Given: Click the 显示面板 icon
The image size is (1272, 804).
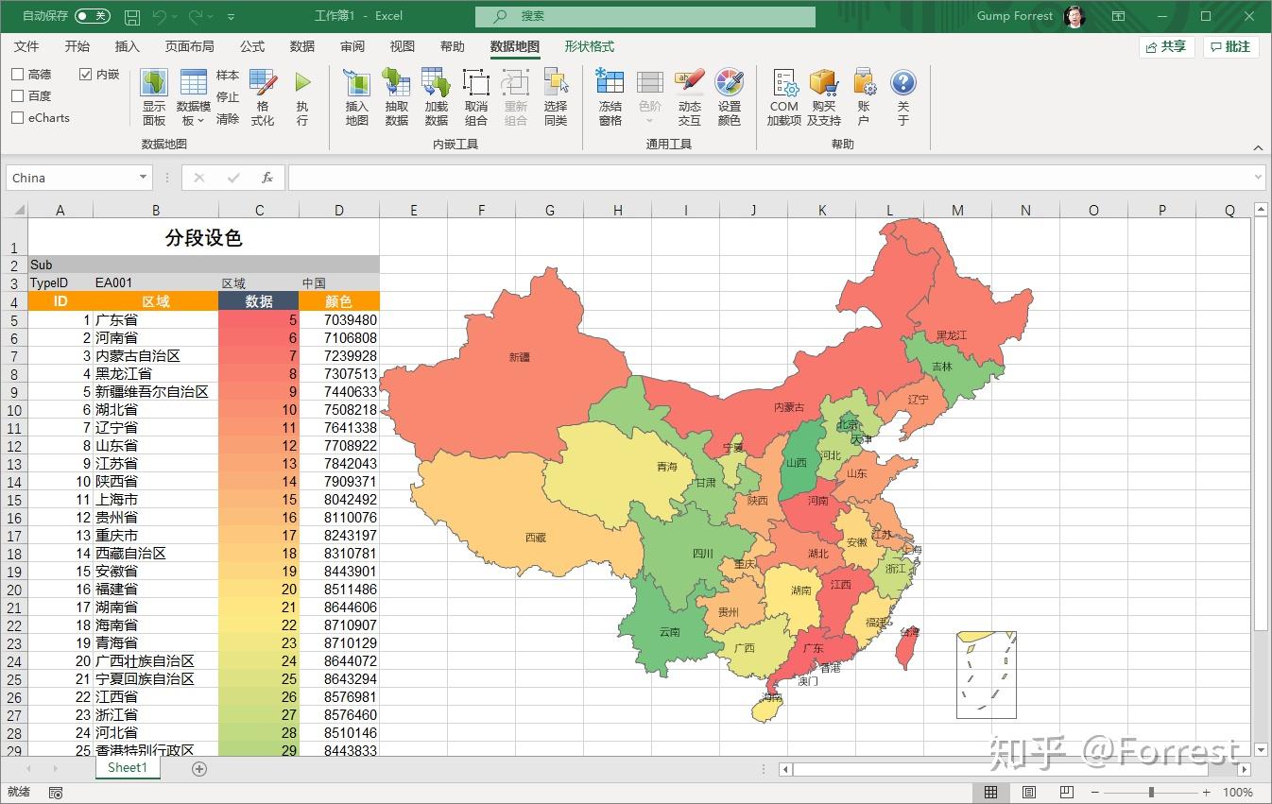Looking at the screenshot, I should tap(153, 94).
